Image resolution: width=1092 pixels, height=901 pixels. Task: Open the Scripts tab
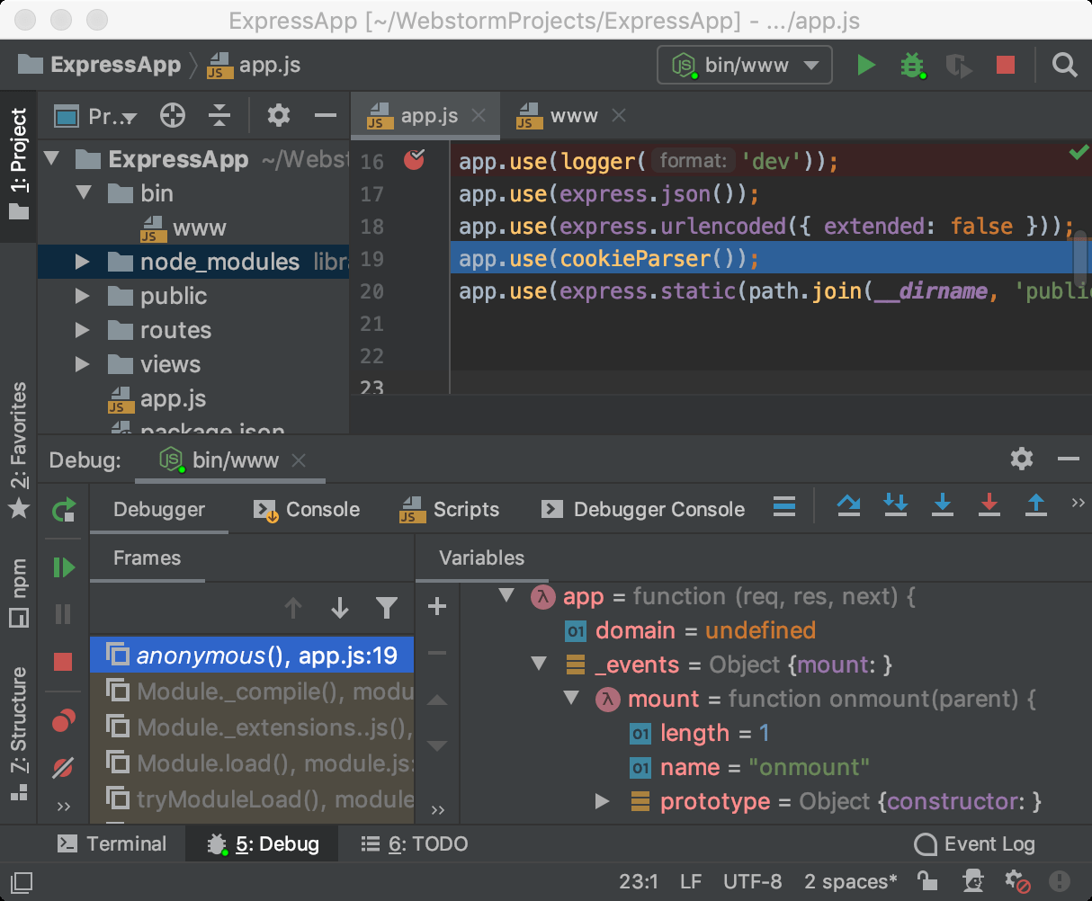pyautogui.click(x=450, y=509)
